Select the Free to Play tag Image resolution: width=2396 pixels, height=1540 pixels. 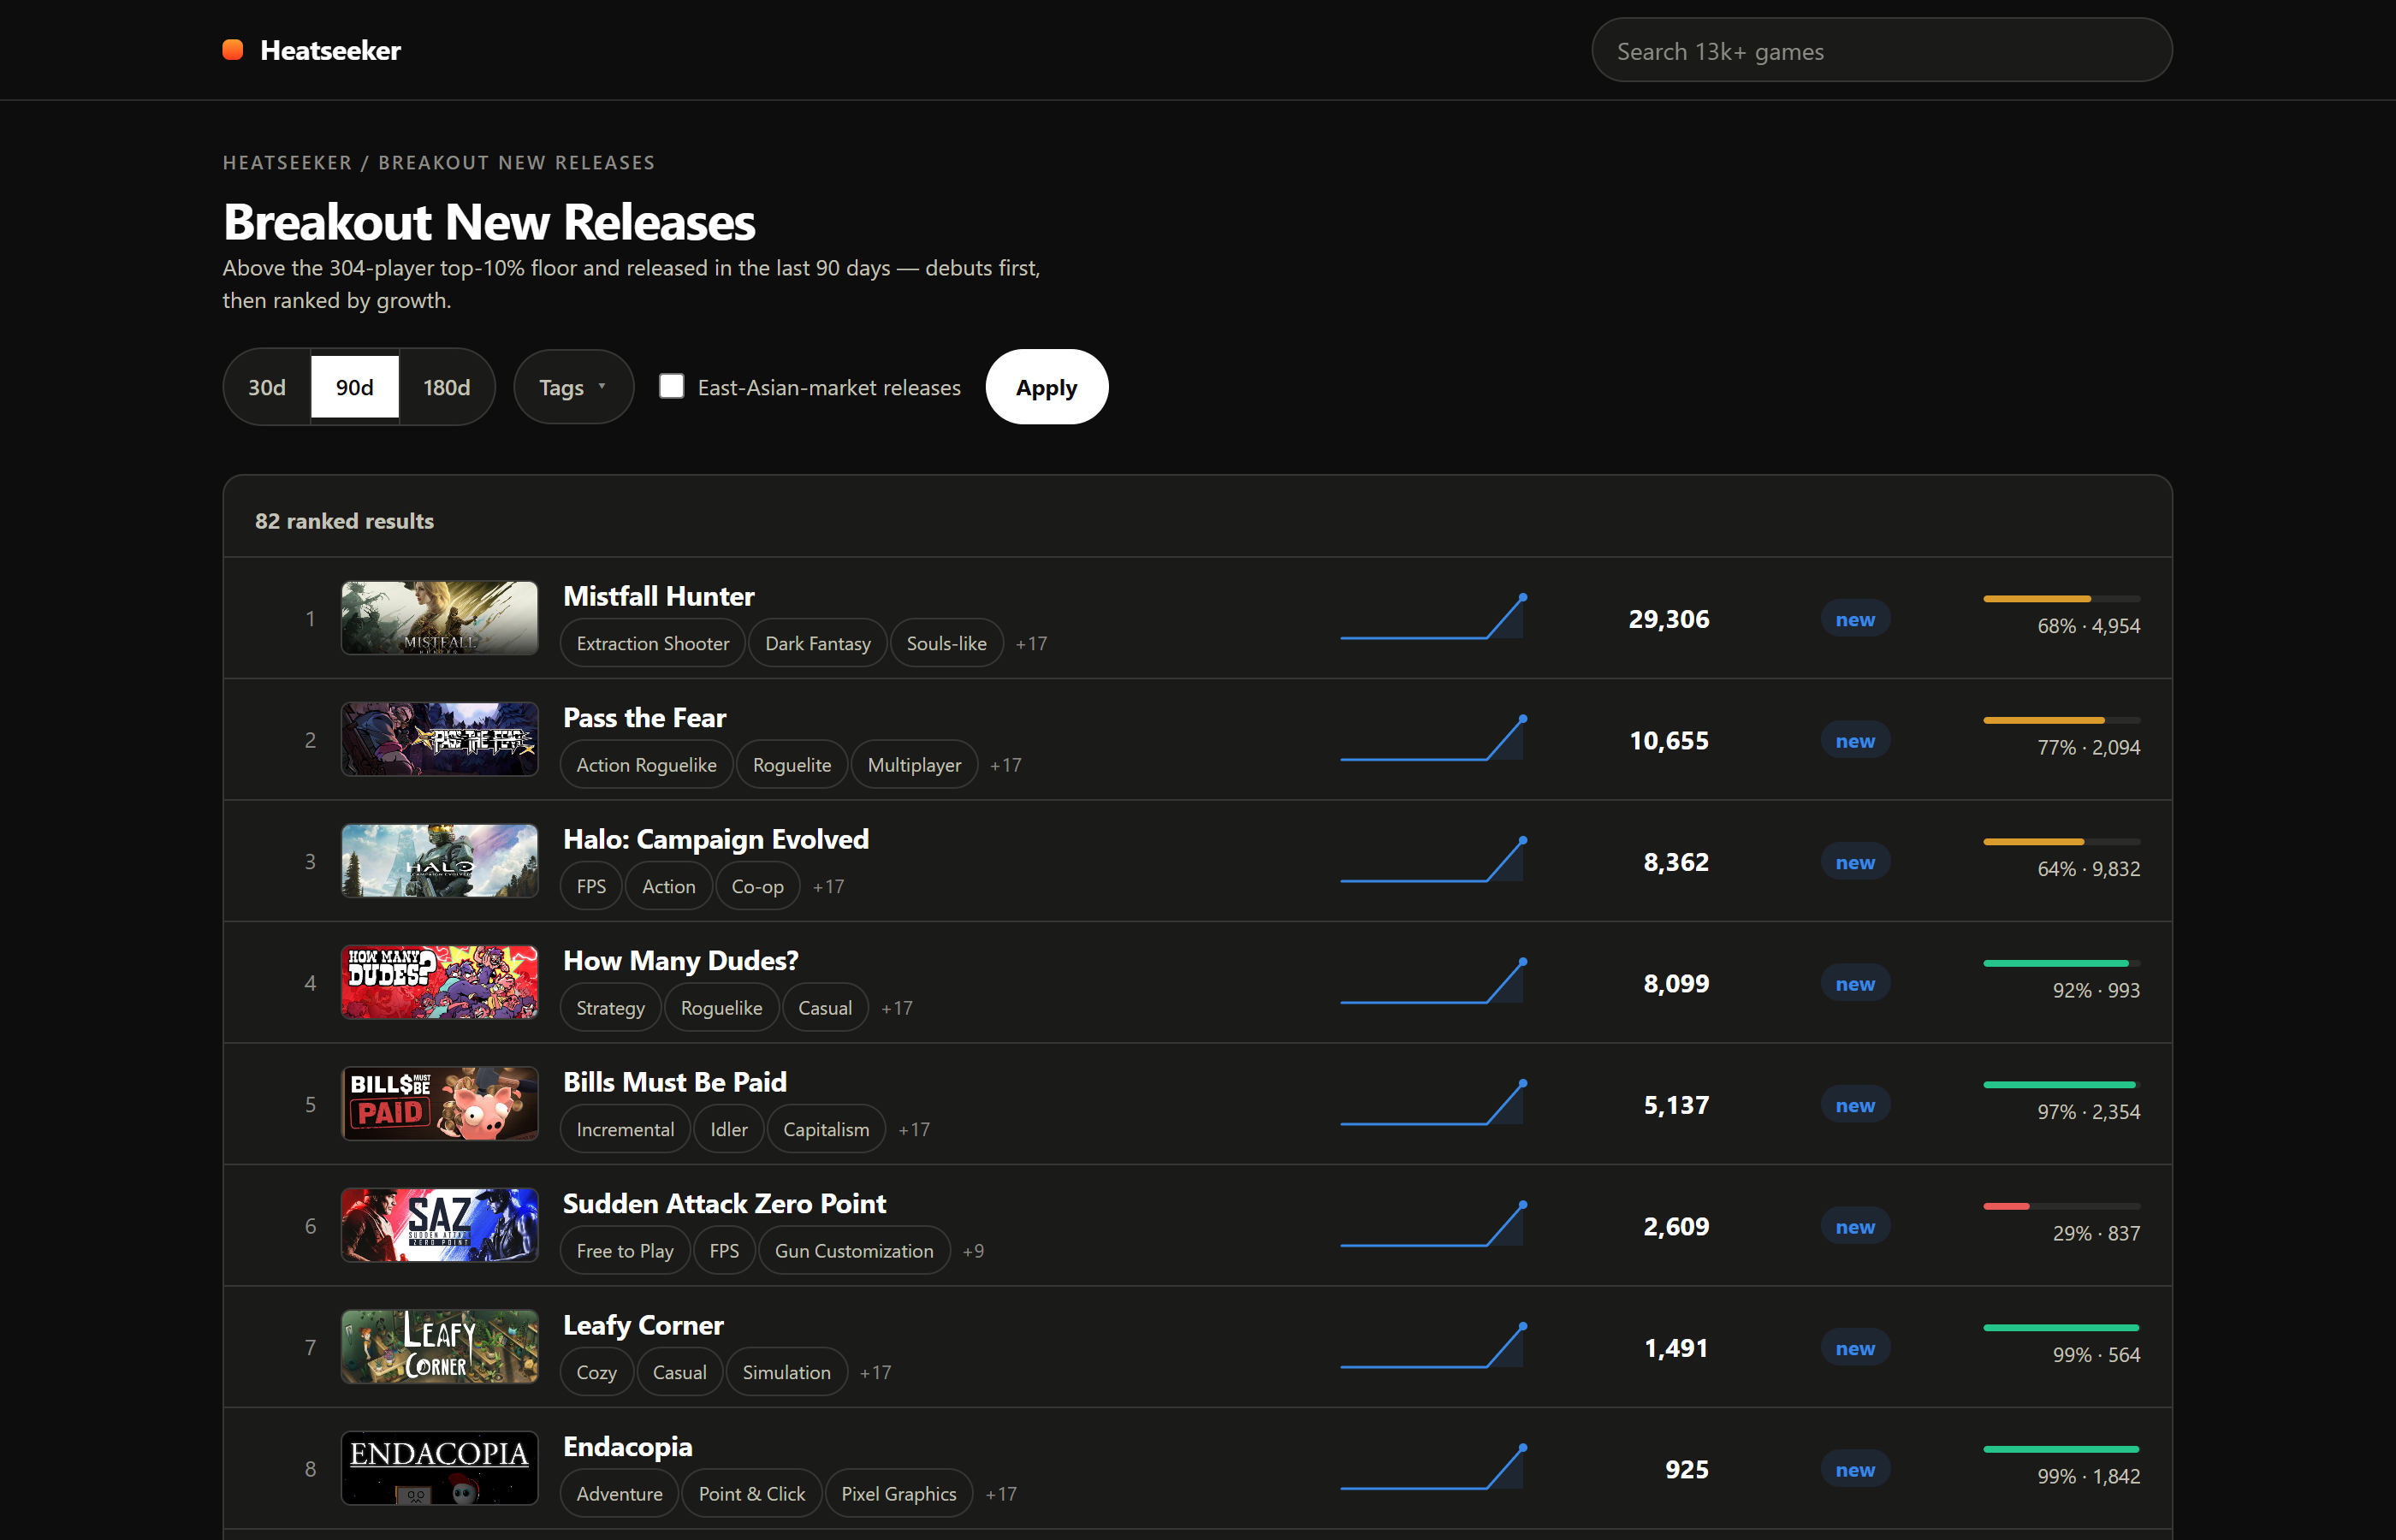(625, 1251)
